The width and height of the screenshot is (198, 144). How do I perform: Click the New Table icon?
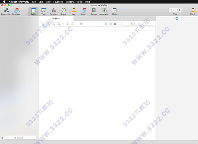click(53, 24)
